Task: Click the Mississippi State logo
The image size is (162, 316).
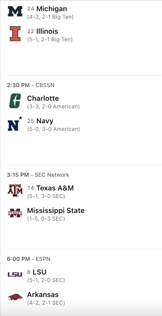Action: (x=15, y=213)
